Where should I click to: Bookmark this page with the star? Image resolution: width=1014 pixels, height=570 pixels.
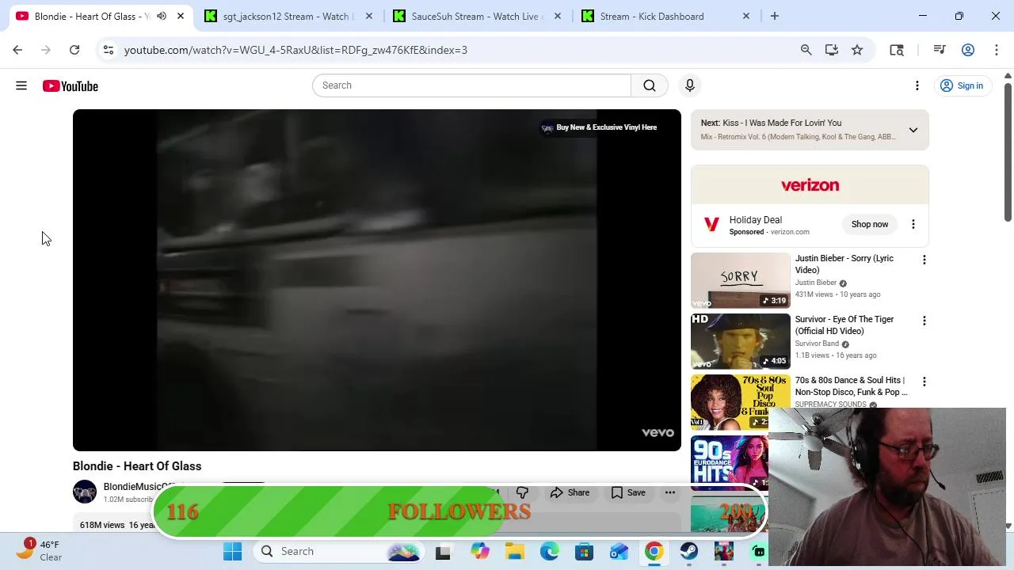pyautogui.click(x=857, y=50)
